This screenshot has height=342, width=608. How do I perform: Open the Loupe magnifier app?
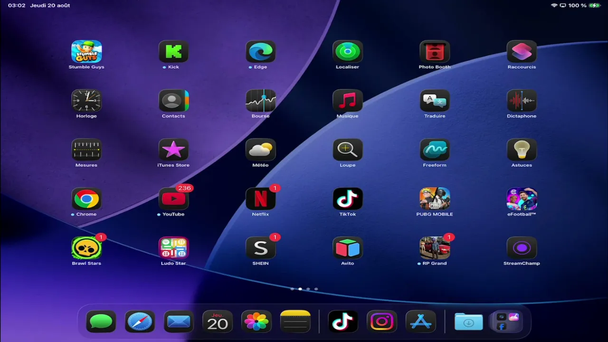pyautogui.click(x=347, y=150)
